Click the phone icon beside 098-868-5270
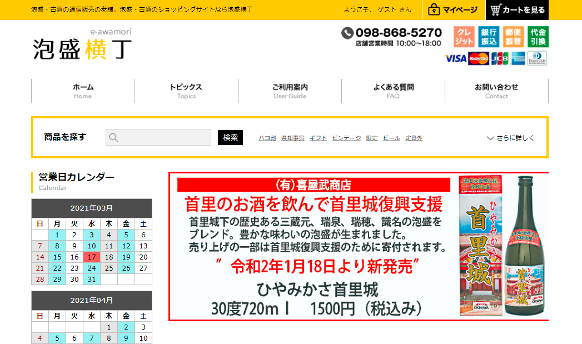 (347, 33)
